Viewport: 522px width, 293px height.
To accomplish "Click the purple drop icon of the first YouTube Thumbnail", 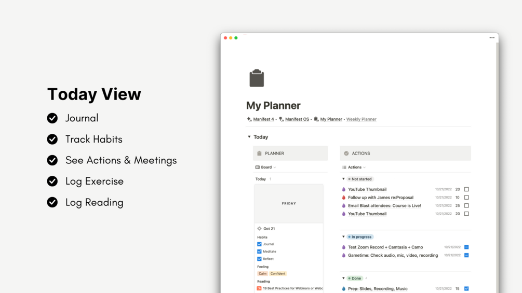I will point(343,189).
